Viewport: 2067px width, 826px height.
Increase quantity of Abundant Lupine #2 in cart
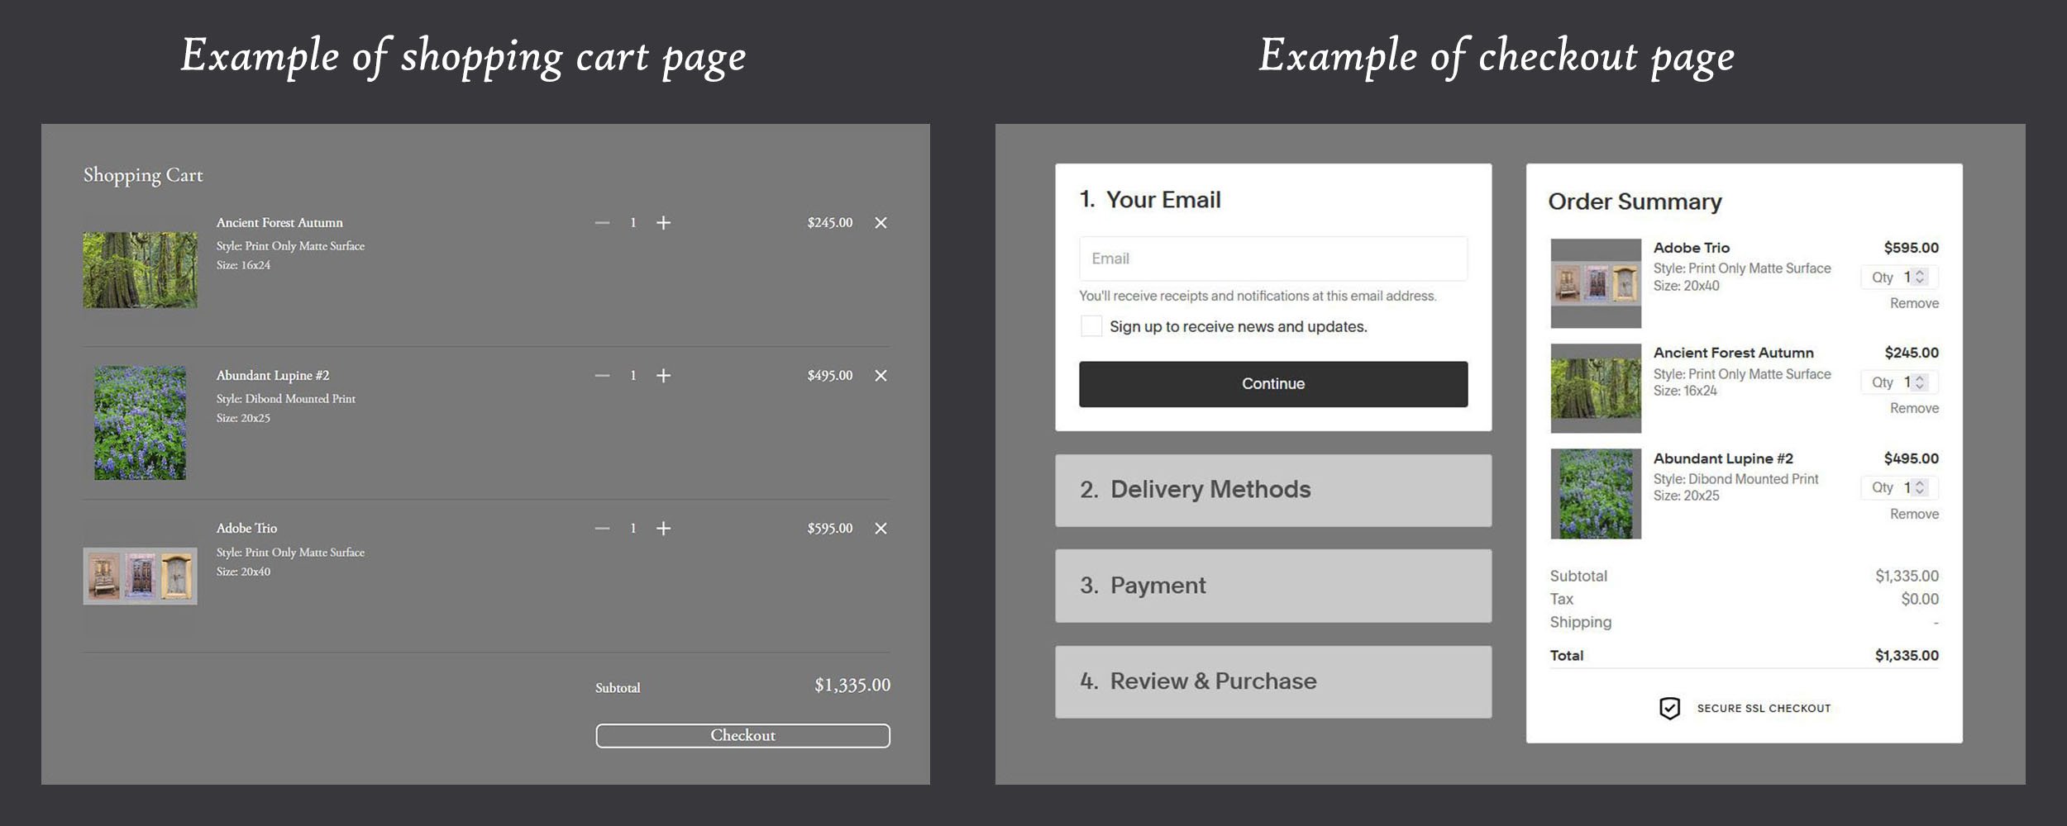tap(663, 376)
